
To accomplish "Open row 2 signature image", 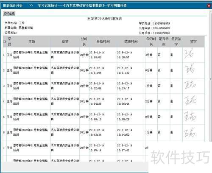I will coord(190,69).
